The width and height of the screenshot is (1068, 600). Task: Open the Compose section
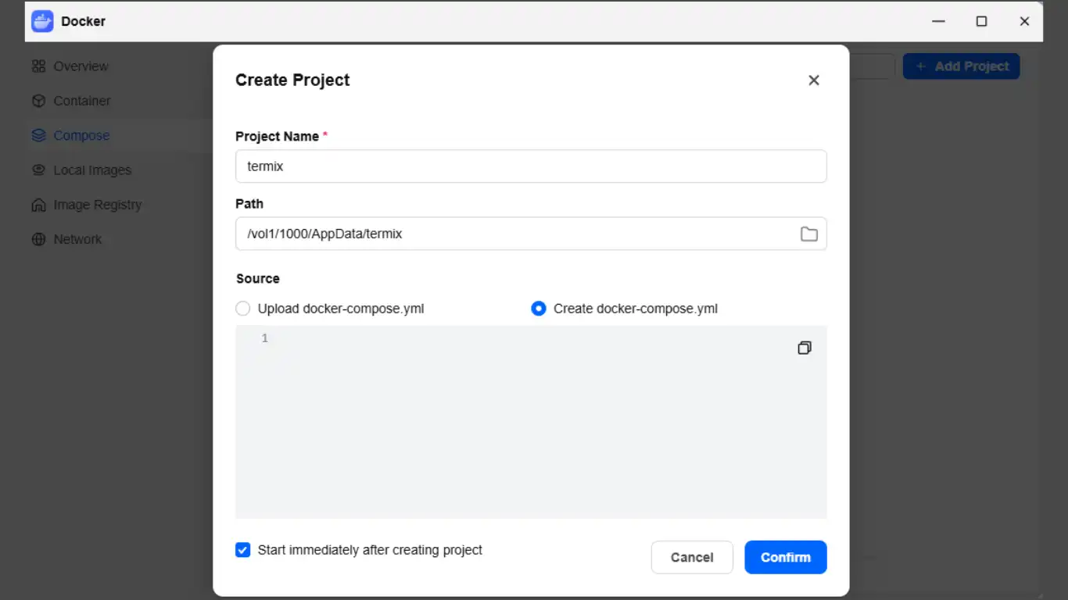click(x=81, y=135)
